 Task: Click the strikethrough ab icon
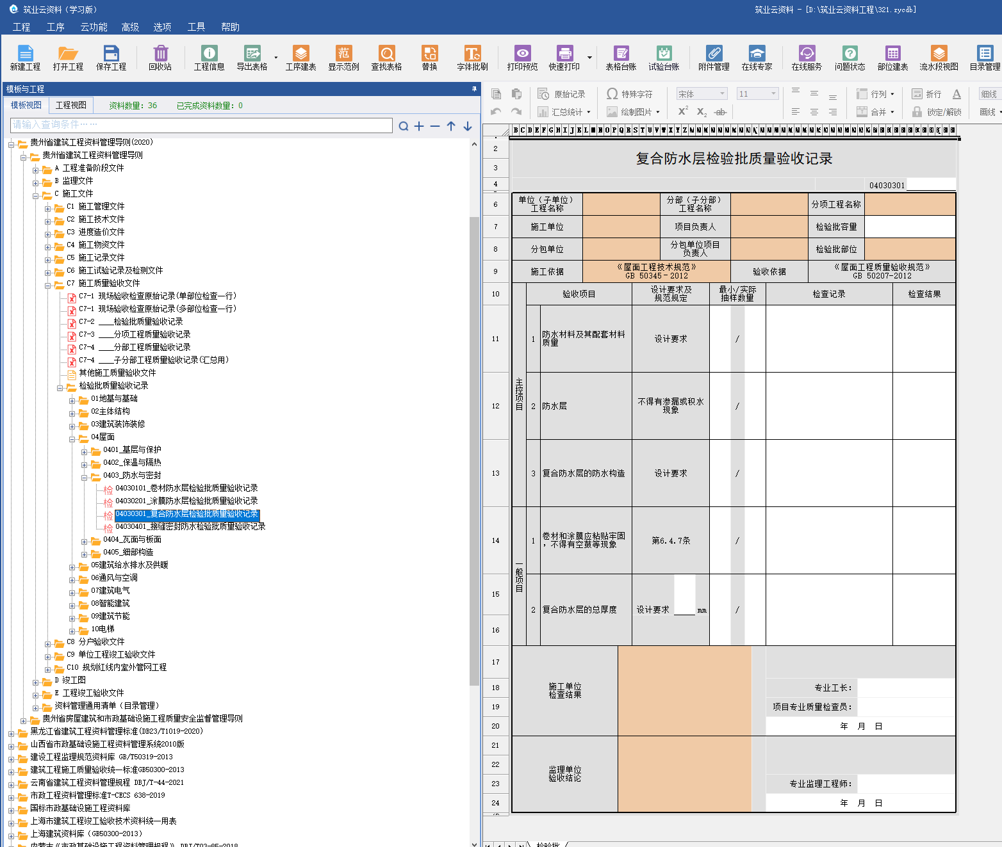pos(720,112)
